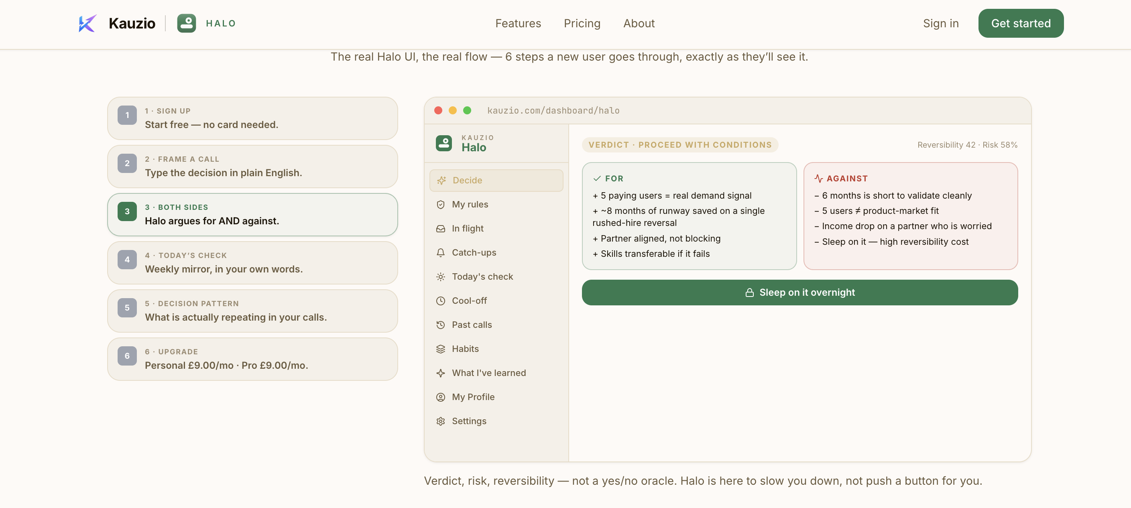Open the About nav link
Screen dimensions: 1131x508
[639, 23]
